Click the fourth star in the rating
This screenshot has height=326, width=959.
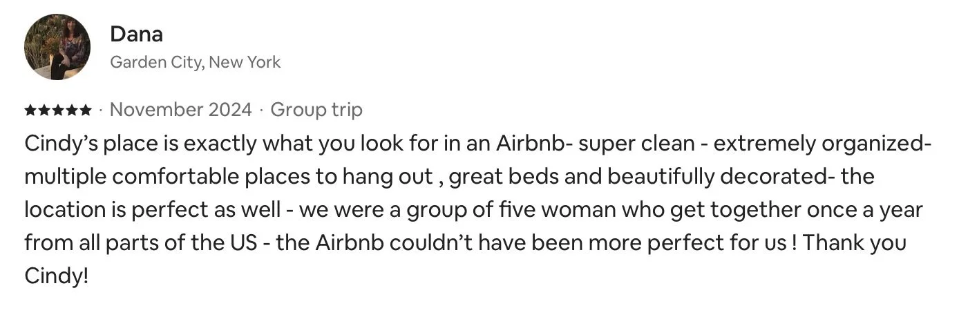coord(71,110)
